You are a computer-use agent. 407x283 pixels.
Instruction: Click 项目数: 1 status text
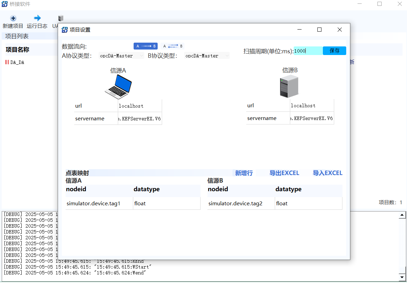[391, 203]
